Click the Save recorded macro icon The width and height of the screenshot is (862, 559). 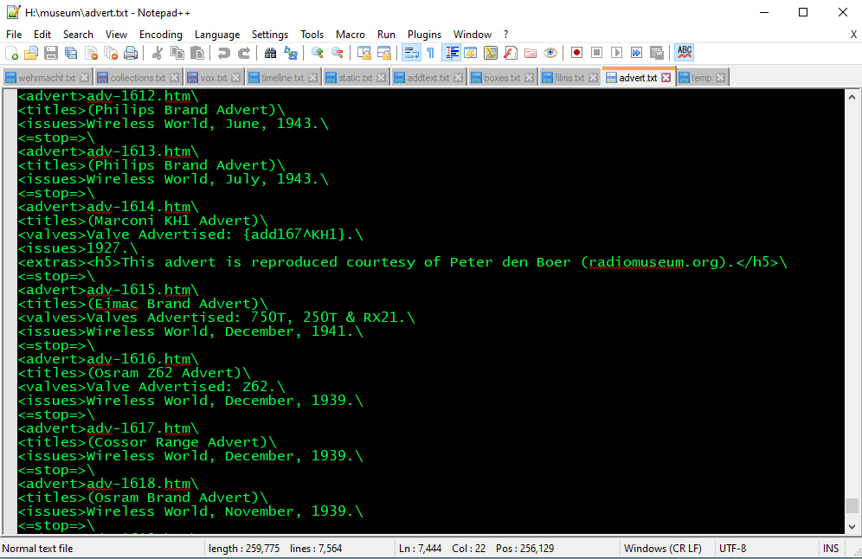[656, 53]
